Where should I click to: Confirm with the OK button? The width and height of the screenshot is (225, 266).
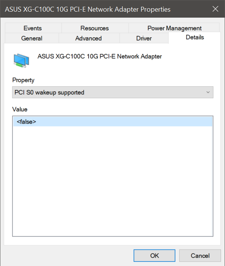click(154, 255)
